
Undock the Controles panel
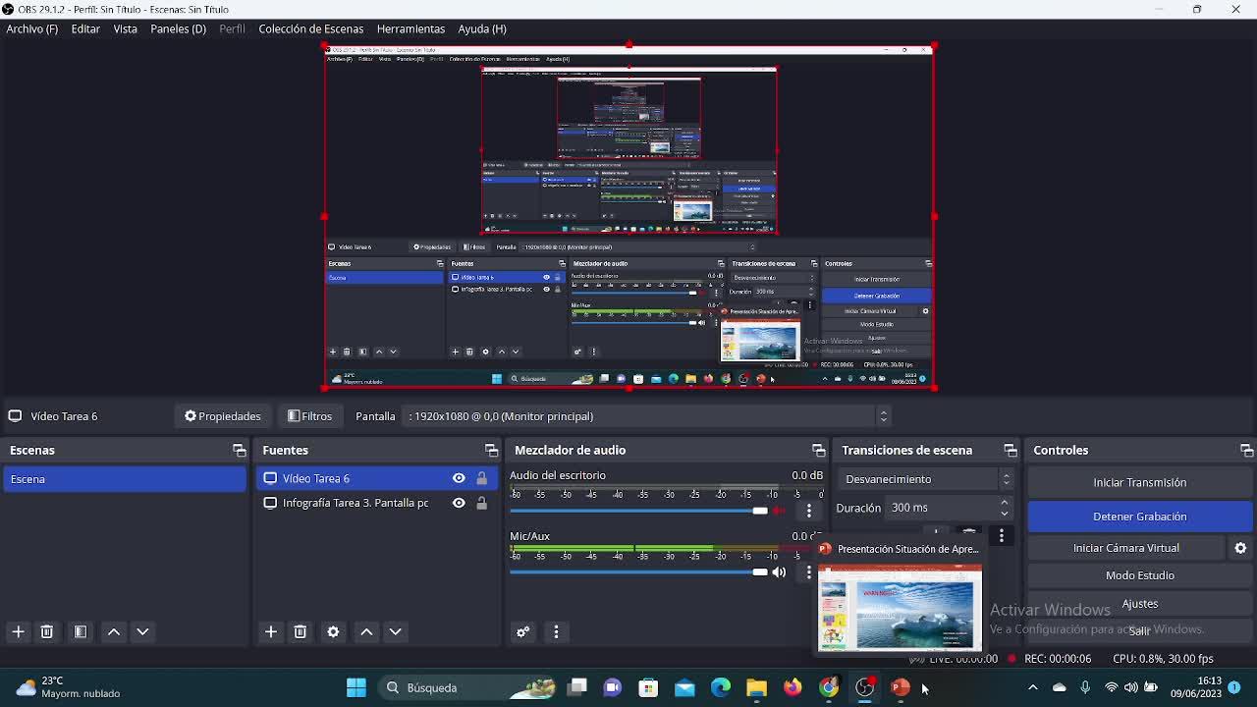pos(1246,450)
